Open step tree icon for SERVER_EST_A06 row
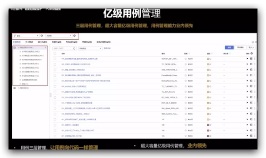 tap(251, 59)
